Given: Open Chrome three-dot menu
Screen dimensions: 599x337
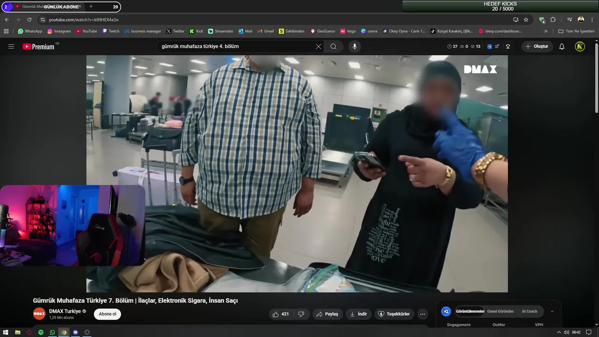Looking at the screenshot, I should pos(592,20).
